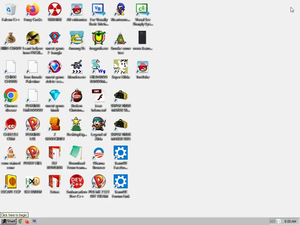The image size is (300, 225).
Task: Open the Broken Christm... ornament icon
Action: point(77,95)
